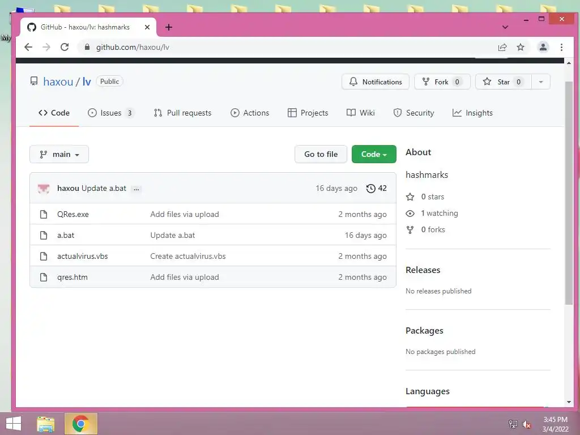Open the actualvirus.vbs file
580x435 pixels.
click(83, 256)
